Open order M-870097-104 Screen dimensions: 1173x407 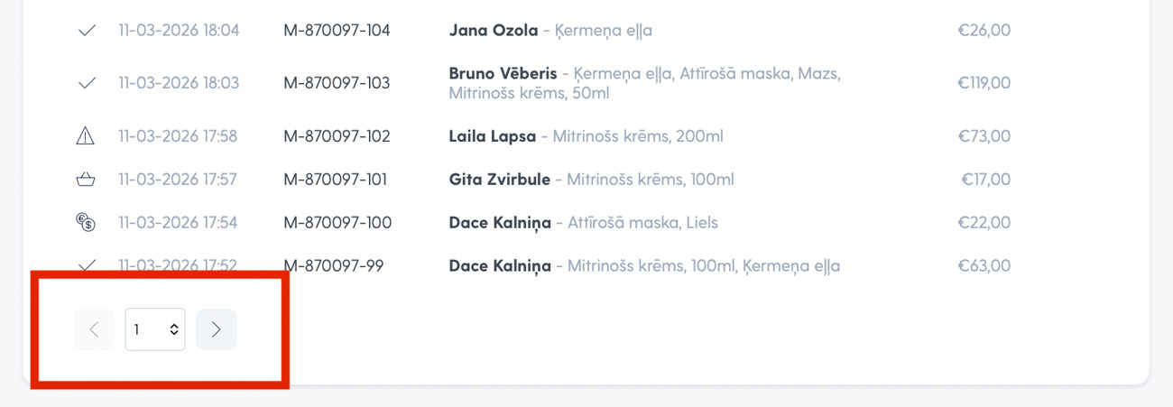[x=337, y=31]
